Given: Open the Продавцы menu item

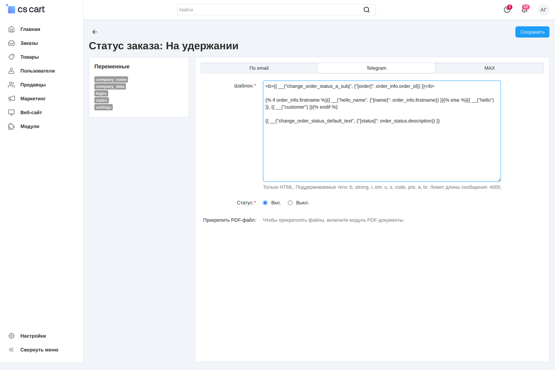Looking at the screenshot, I should click(33, 85).
